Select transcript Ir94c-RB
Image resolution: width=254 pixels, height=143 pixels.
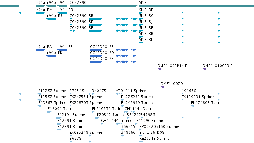(x=62, y=13)
